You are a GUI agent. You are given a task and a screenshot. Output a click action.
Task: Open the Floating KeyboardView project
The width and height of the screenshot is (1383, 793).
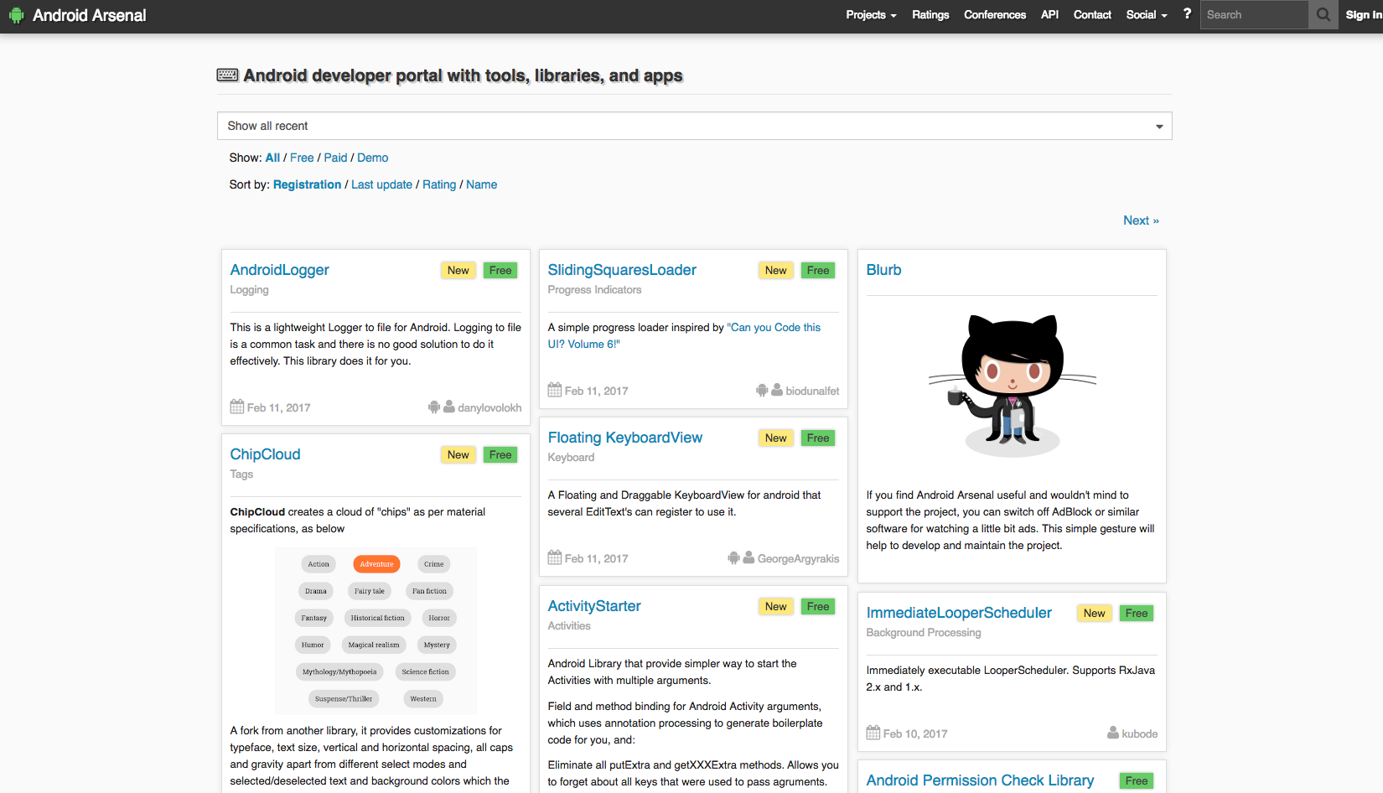(x=624, y=438)
